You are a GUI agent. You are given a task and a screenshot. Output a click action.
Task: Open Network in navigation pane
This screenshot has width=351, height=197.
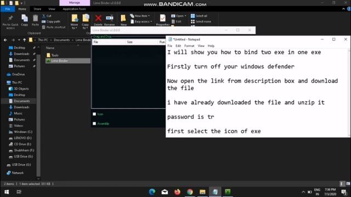[x=18, y=173]
